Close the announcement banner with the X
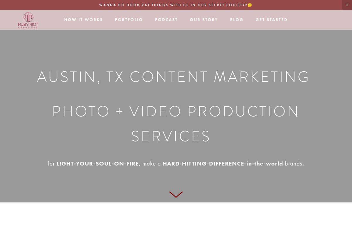The width and height of the screenshot is (352, 225). point(347,5)
